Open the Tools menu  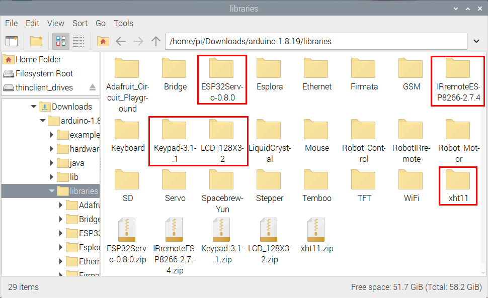click(123, 23)
